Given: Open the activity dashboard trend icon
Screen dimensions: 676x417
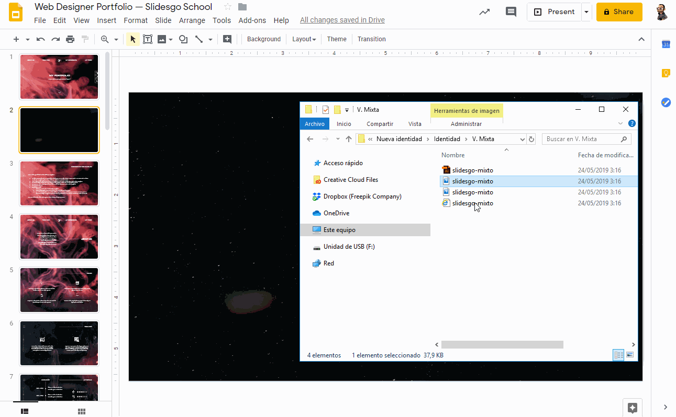Looking at the screenshot, I should point(485,12).
